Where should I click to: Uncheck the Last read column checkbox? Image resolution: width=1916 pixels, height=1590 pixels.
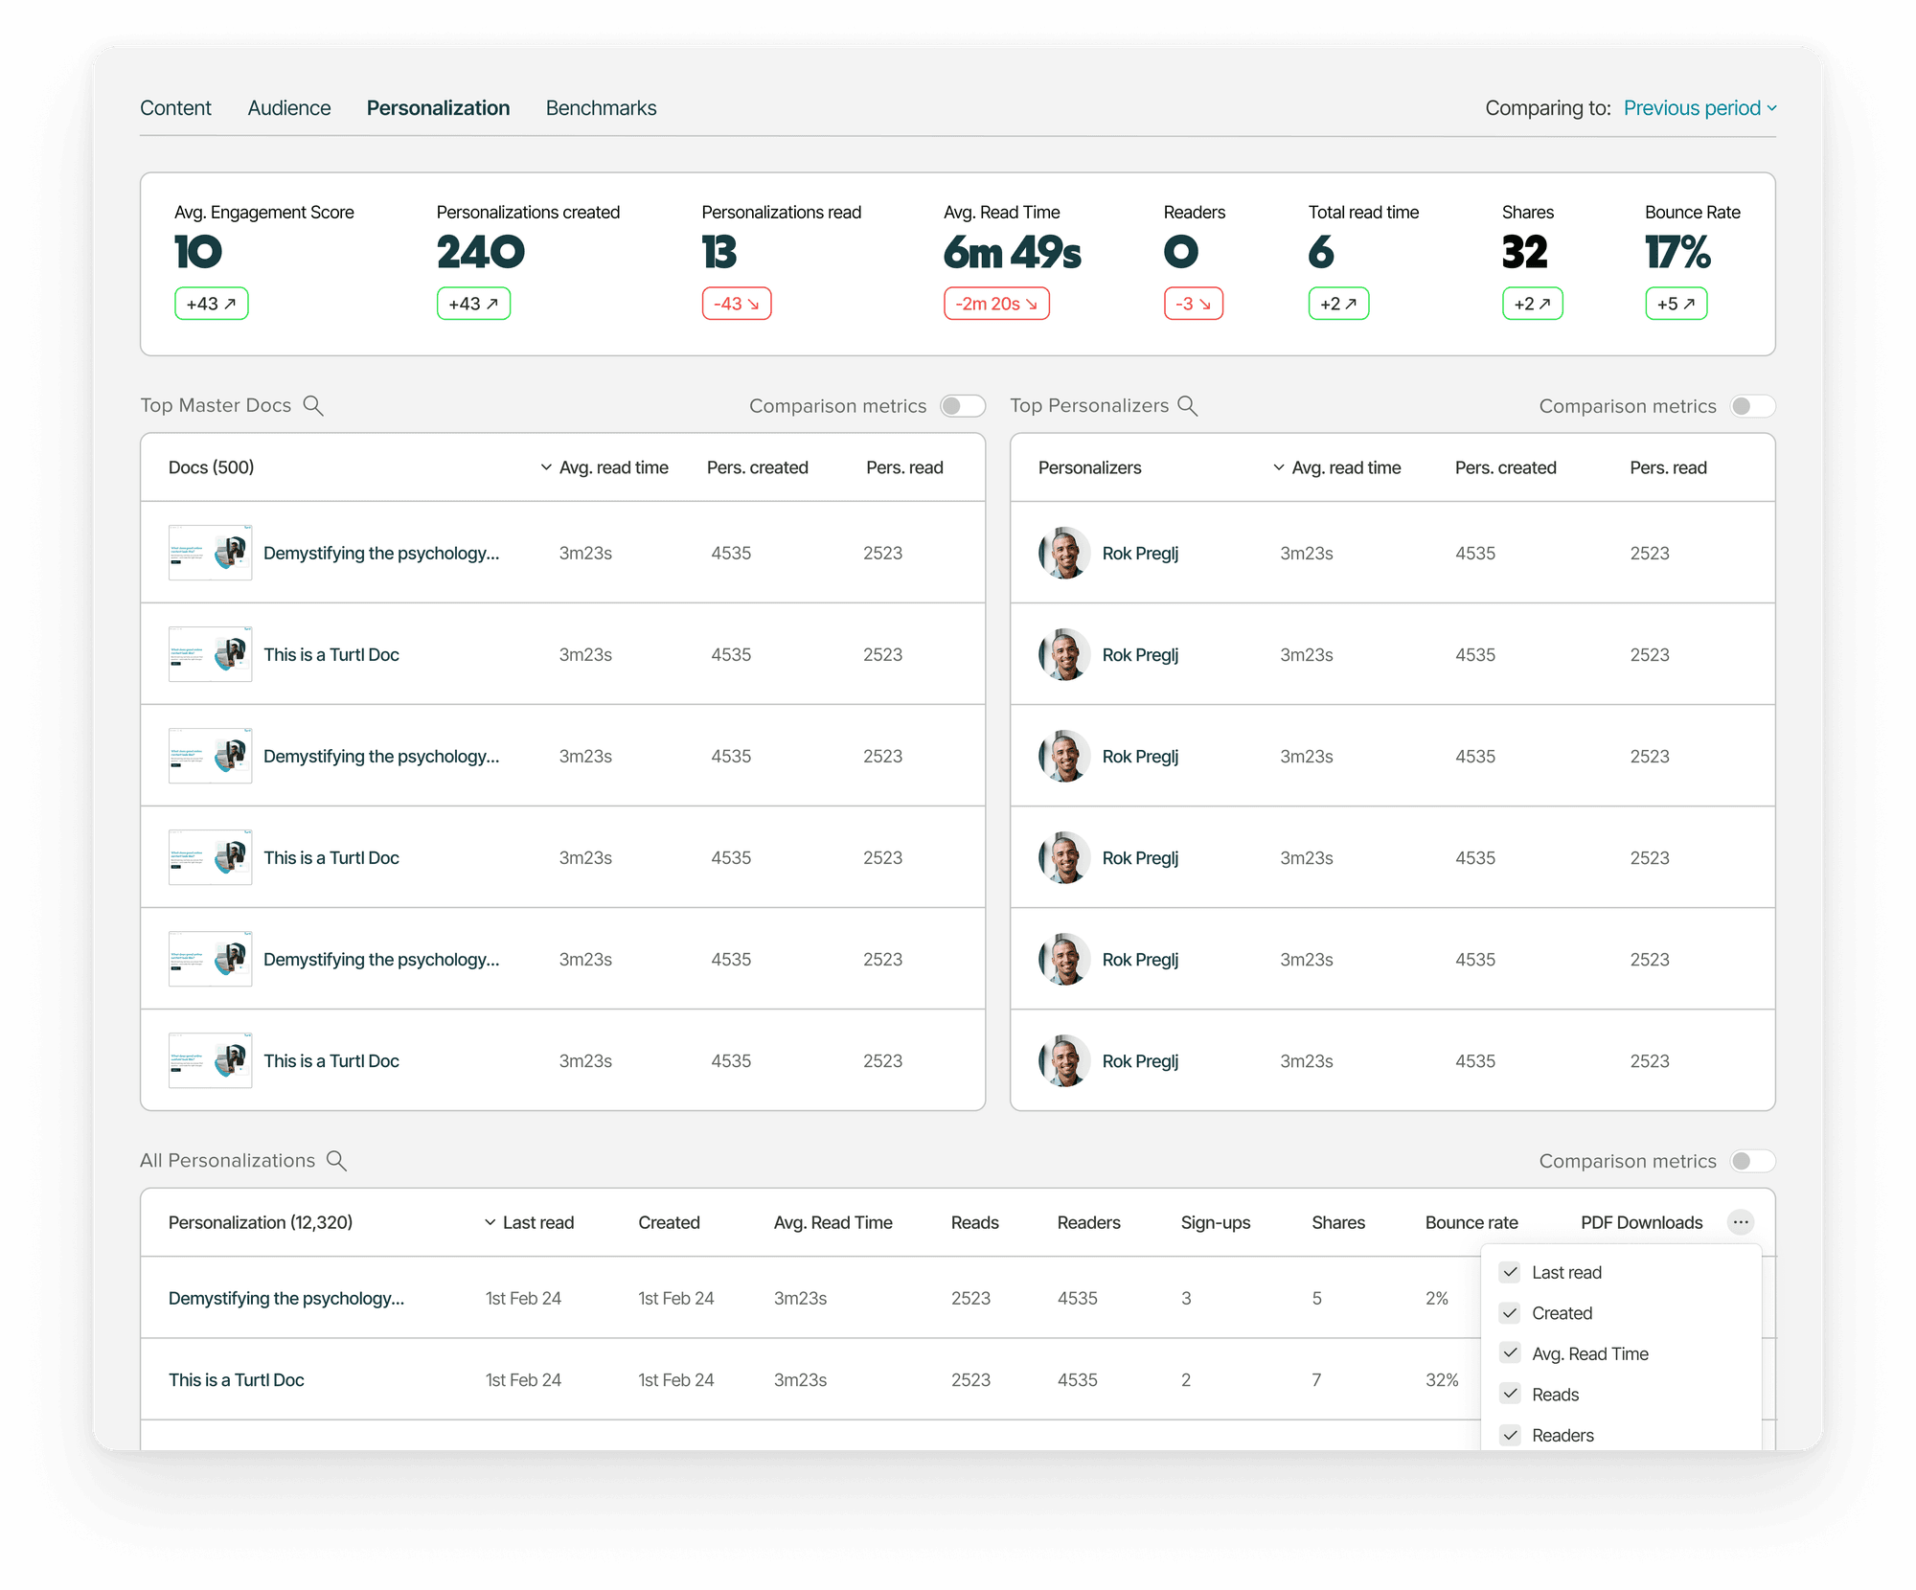[x=1511, y=1272]
